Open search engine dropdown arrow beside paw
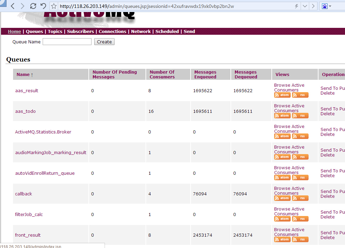 (330, 6)
